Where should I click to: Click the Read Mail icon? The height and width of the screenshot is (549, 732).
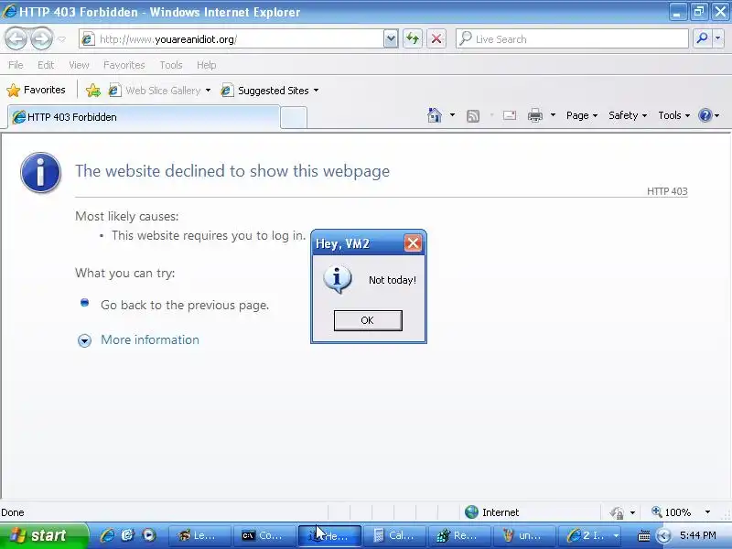[510, 115]
